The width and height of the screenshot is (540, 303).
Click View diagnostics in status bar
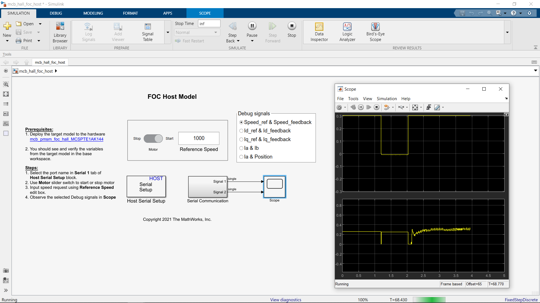coord(285,299)
